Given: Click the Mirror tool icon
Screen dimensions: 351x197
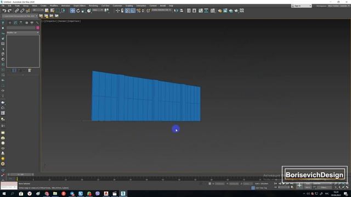Looking at the screenshot, I should [176, 10].
